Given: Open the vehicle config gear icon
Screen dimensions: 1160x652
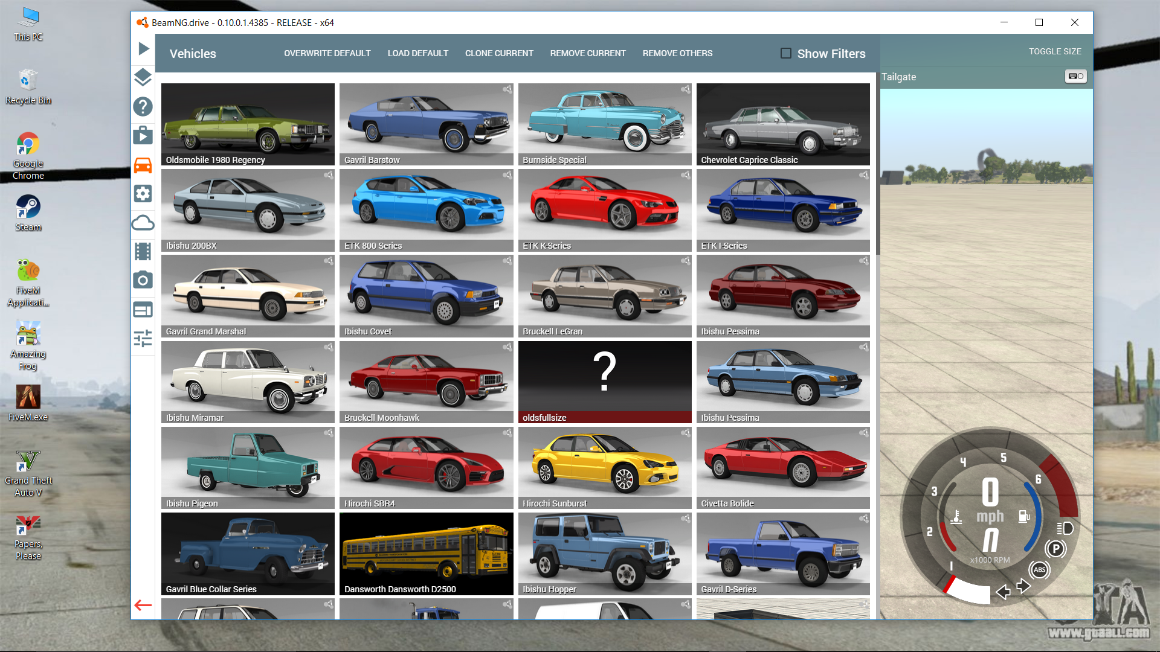Looking at the screenshot, I should click(143, 194).
